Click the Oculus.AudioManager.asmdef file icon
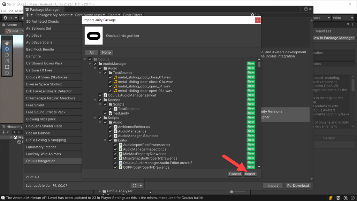 click(x=105, y=95)
